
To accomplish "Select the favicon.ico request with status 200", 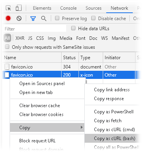I will [x=22, y=75].
